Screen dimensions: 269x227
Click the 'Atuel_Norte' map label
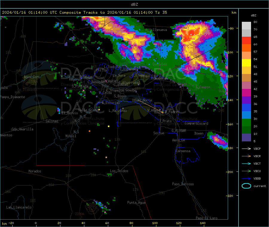[142, 100]
